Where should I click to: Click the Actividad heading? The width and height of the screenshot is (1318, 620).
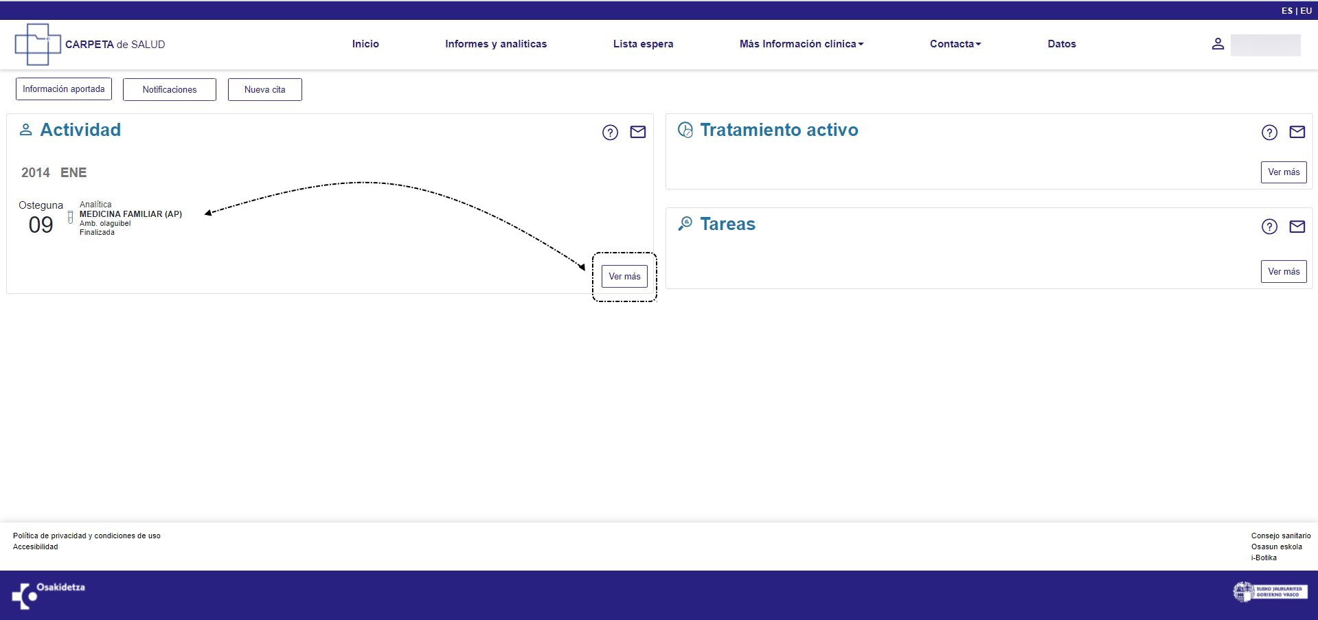(x=80, y=130)
